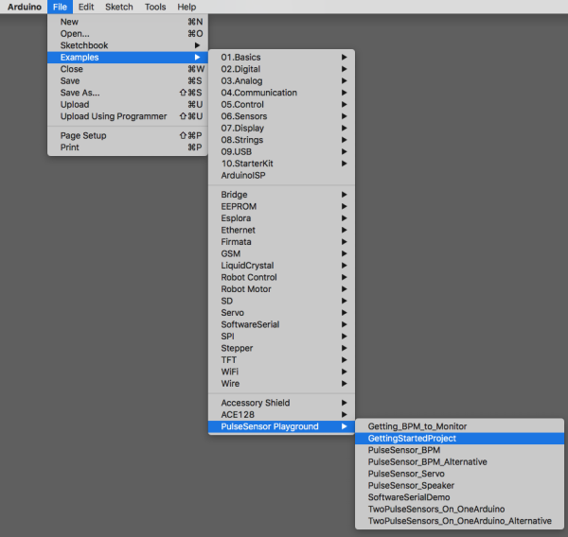Viewport: 568px width, 537px height.
Task: Expand the 02.Digital examples
Action: [281, 69]
